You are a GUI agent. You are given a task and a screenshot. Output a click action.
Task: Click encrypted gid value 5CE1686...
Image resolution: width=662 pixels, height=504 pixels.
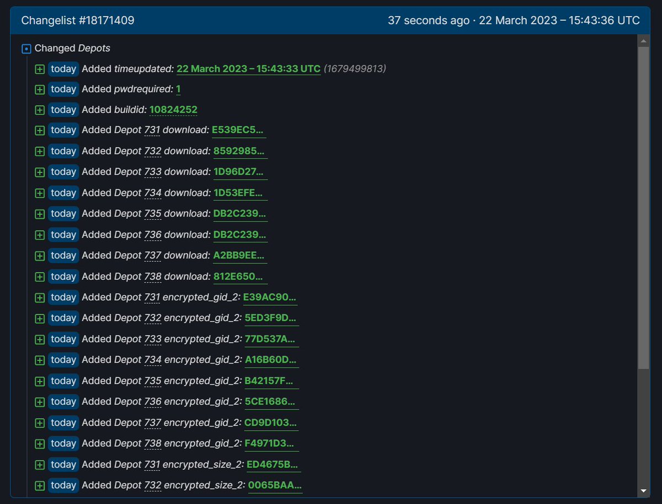(x=271, y=403)
